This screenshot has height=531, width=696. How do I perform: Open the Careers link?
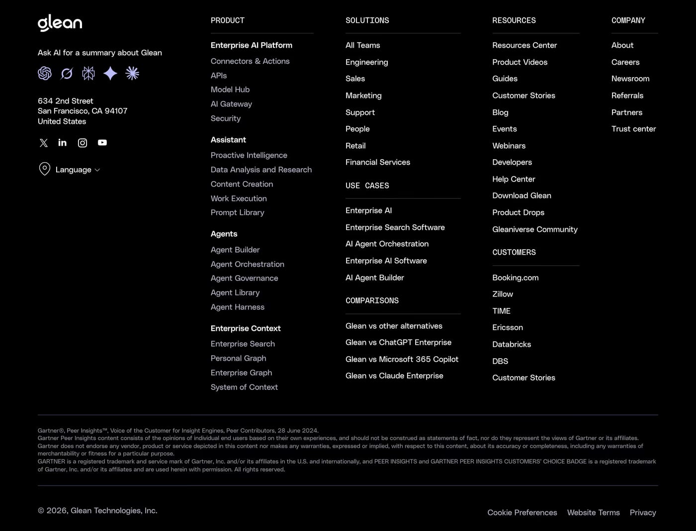(x=625, y=62)
